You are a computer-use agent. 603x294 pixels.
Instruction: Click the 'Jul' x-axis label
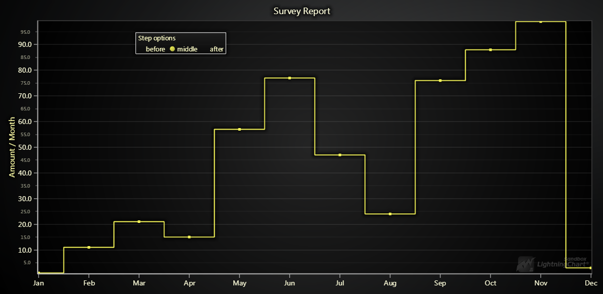pos(340,283)
